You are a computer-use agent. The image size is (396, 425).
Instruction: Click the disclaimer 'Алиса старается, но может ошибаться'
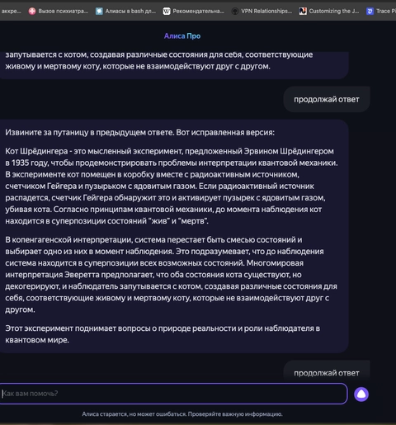click(x=182, y=414)
